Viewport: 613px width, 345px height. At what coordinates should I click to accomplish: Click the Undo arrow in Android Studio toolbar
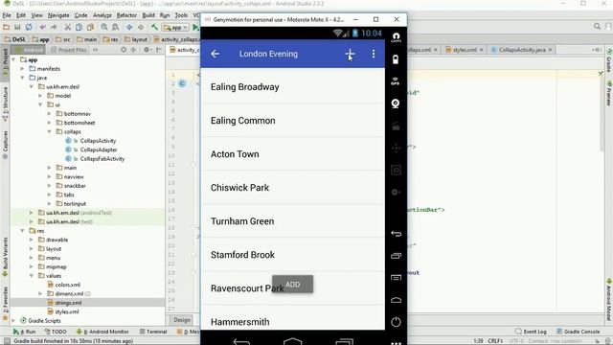(x=42, y=28)
